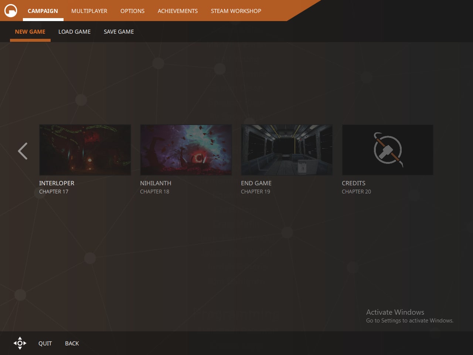Viewport: 473px width, 355px height.
Task: Click the CHAPTER 17 label
Action: [x=54, y=192]
